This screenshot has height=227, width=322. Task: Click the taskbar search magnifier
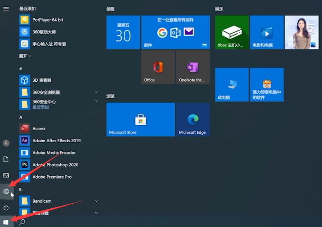pos(22,222)
